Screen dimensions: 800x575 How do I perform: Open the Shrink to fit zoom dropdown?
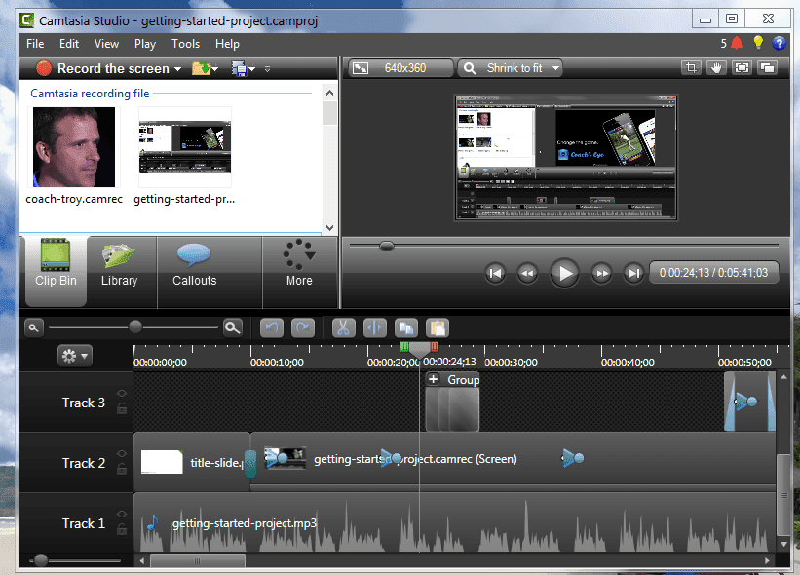click(x=511, y=68)
